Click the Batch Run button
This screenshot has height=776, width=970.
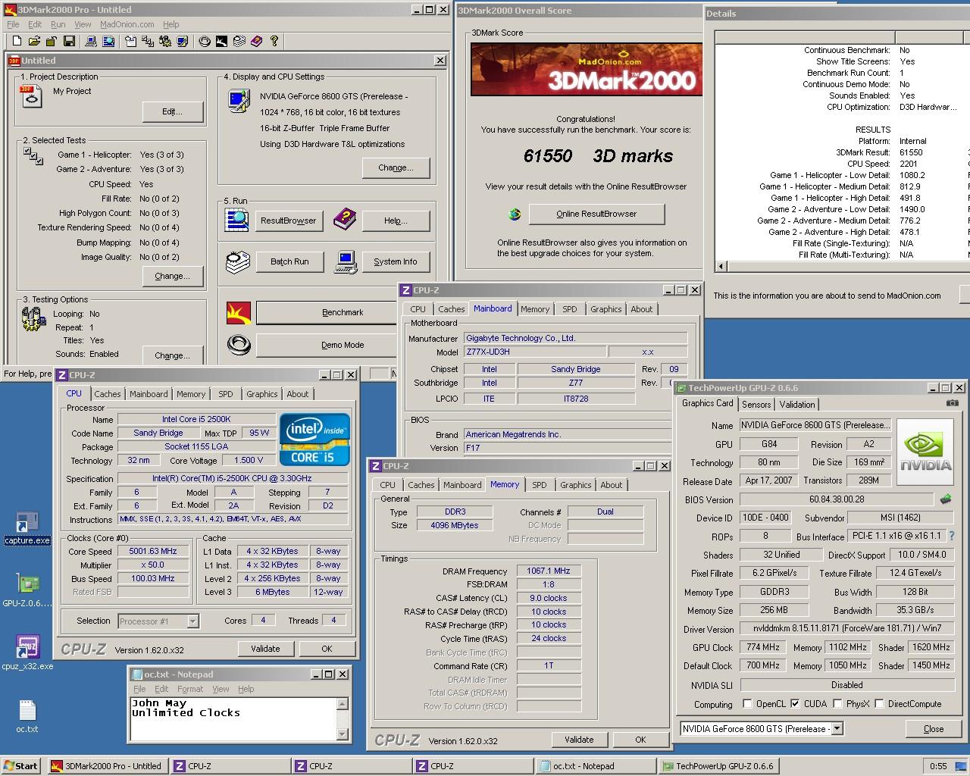click(x=290, y=261)
